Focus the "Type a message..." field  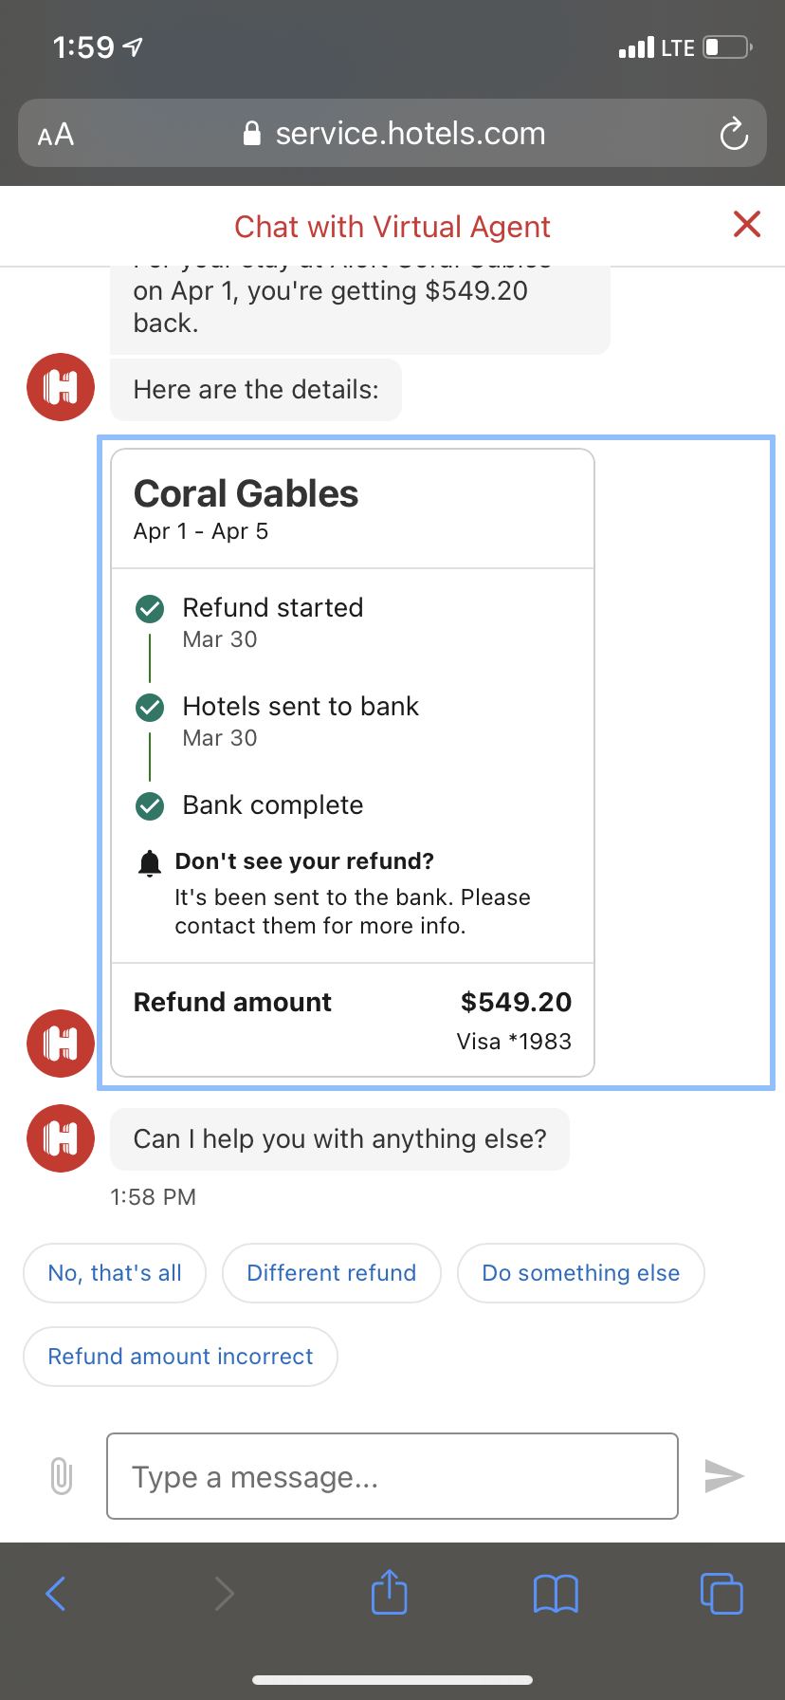tap(392, 1476)
